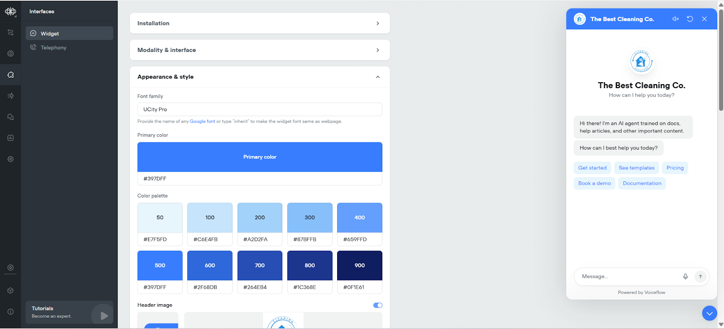The image size is (724, 329).
Task: Click the Get started suggestion chip
Action: pos(592,168)
